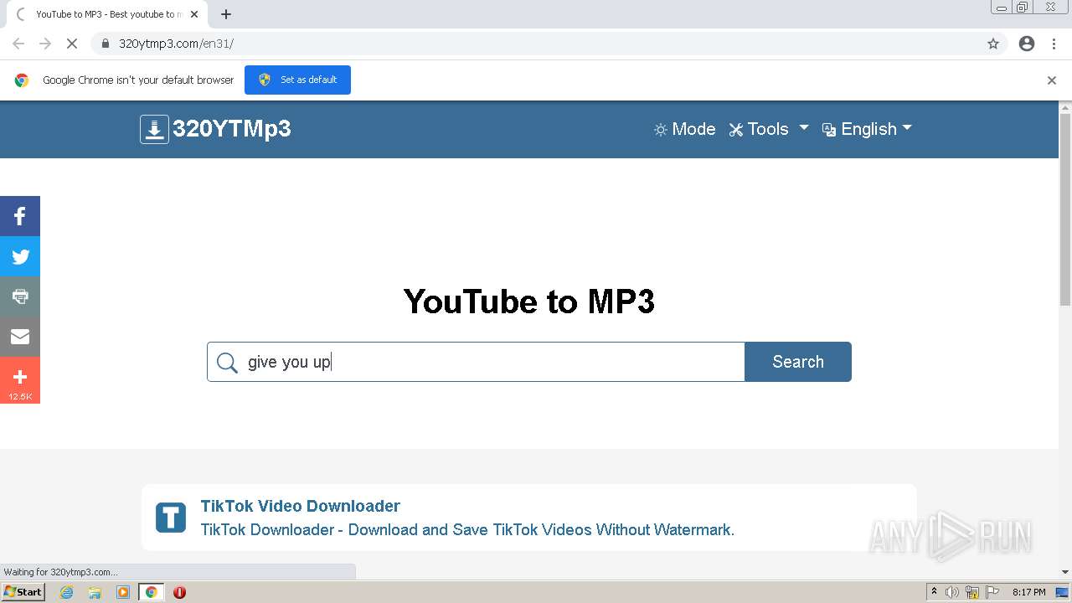Click the magnifier icon in search box
This screenshot has height=603, width=1072.
coord(227,362)
